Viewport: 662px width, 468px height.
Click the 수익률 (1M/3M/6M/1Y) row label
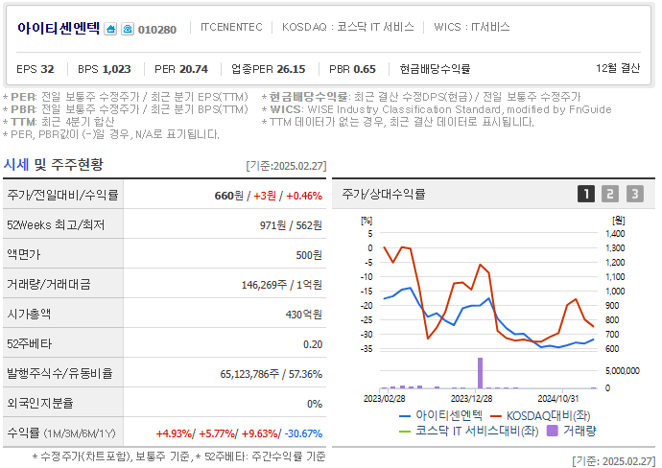point(61,433)
